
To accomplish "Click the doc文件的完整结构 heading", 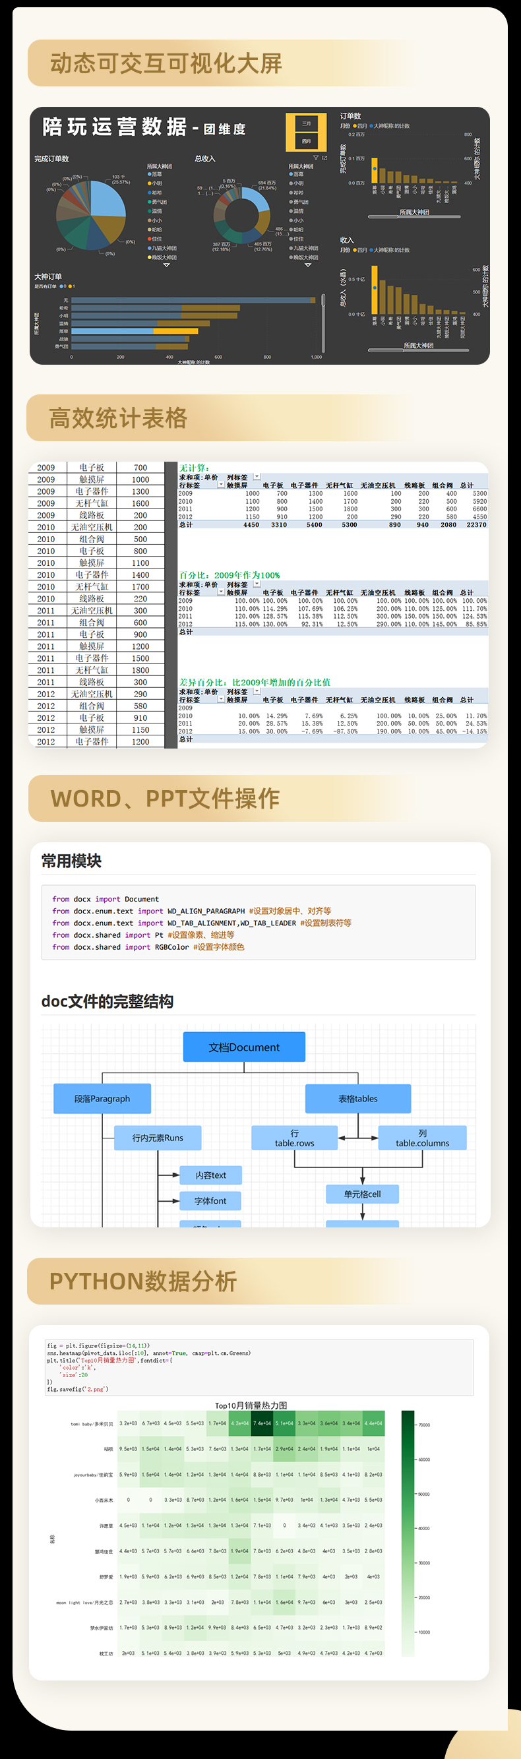I will [x=107, y=1002].
